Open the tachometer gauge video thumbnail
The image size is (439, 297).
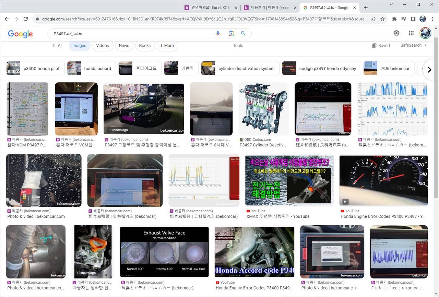point(383,180)
